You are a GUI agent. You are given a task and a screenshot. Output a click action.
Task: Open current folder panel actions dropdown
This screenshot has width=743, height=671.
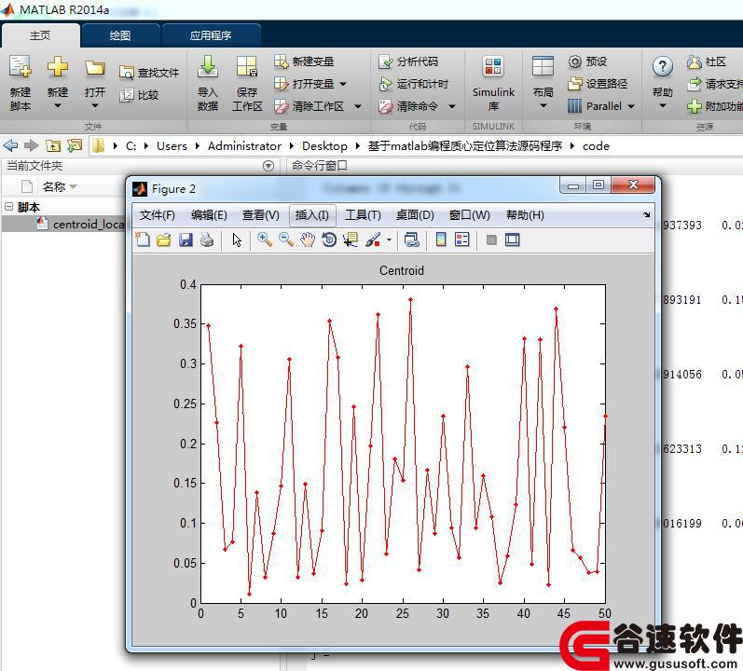click(x=268, y=166)
